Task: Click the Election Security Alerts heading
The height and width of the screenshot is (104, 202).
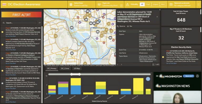Action: tap(181, 47)
